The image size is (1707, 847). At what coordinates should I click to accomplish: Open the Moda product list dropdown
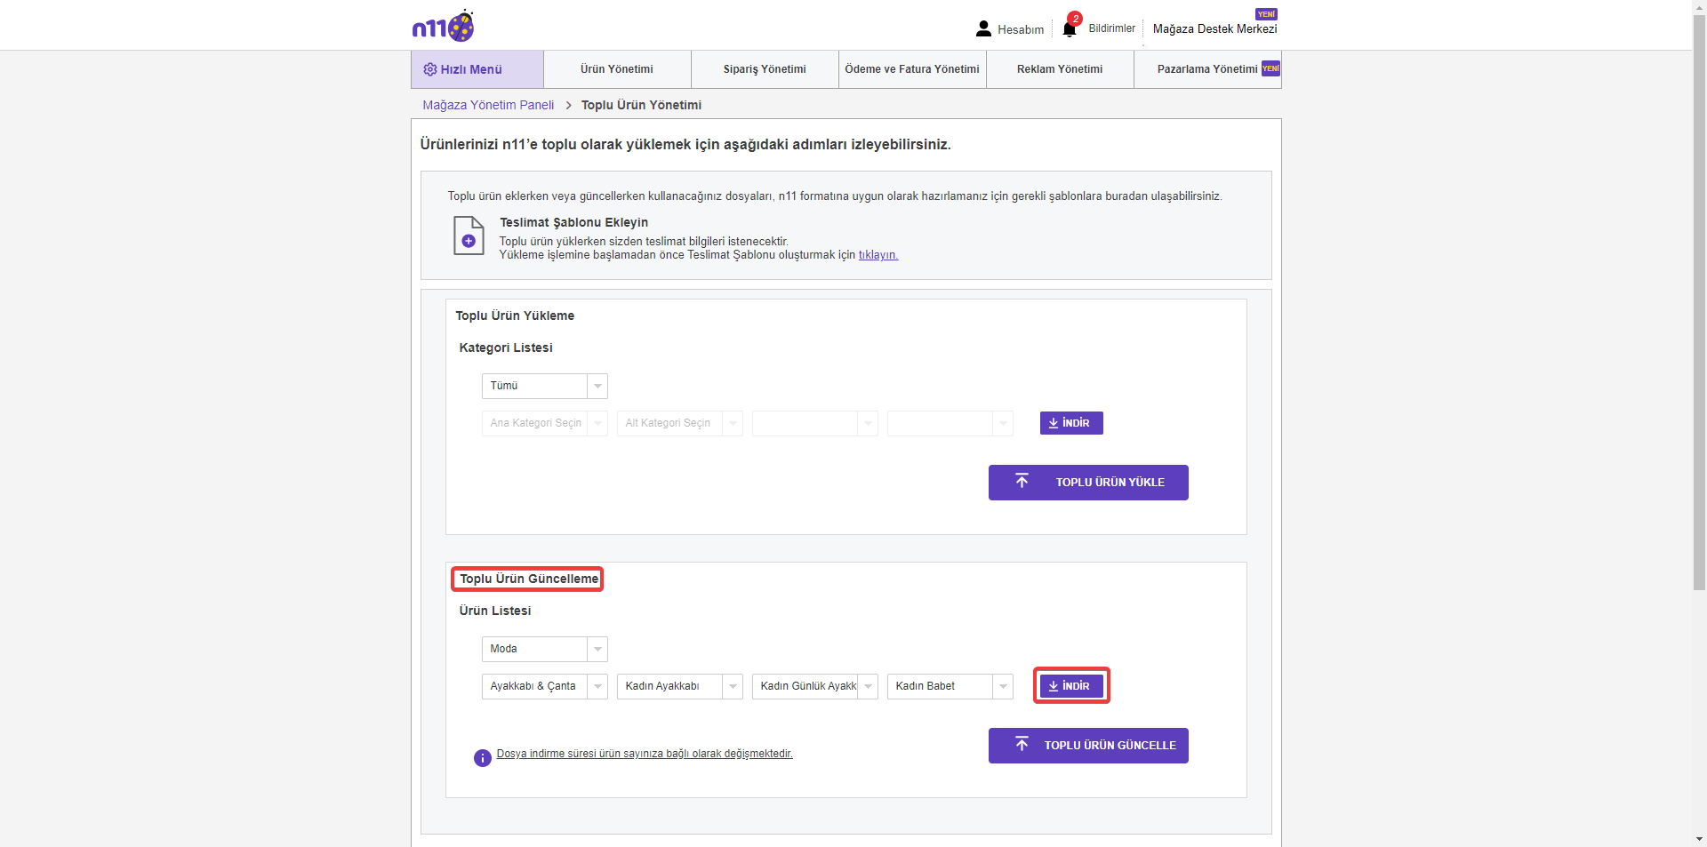pyautogui.click(x=545, y=649)
